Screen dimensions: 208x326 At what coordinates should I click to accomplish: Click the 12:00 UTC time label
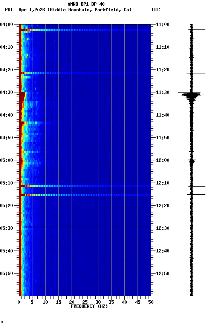point(163,160)
